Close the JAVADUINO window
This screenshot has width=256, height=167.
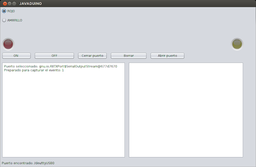5,4
